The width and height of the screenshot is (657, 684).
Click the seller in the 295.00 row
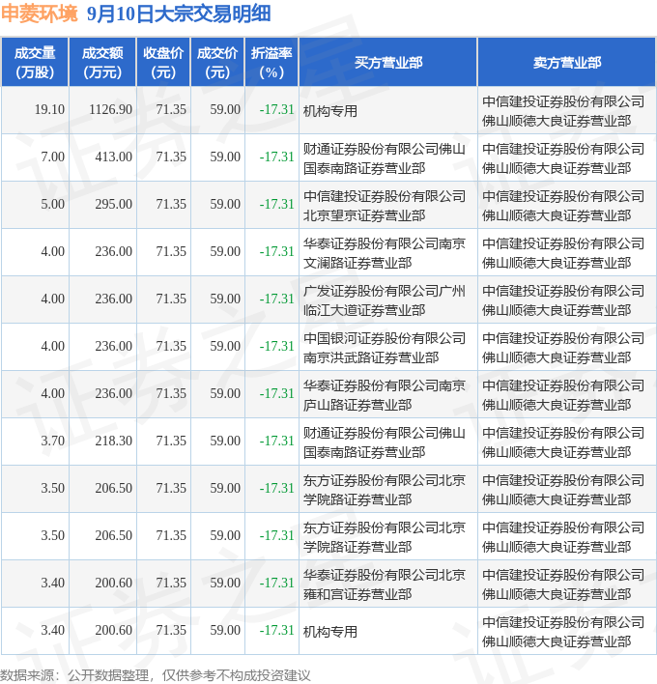click(562, 206)
